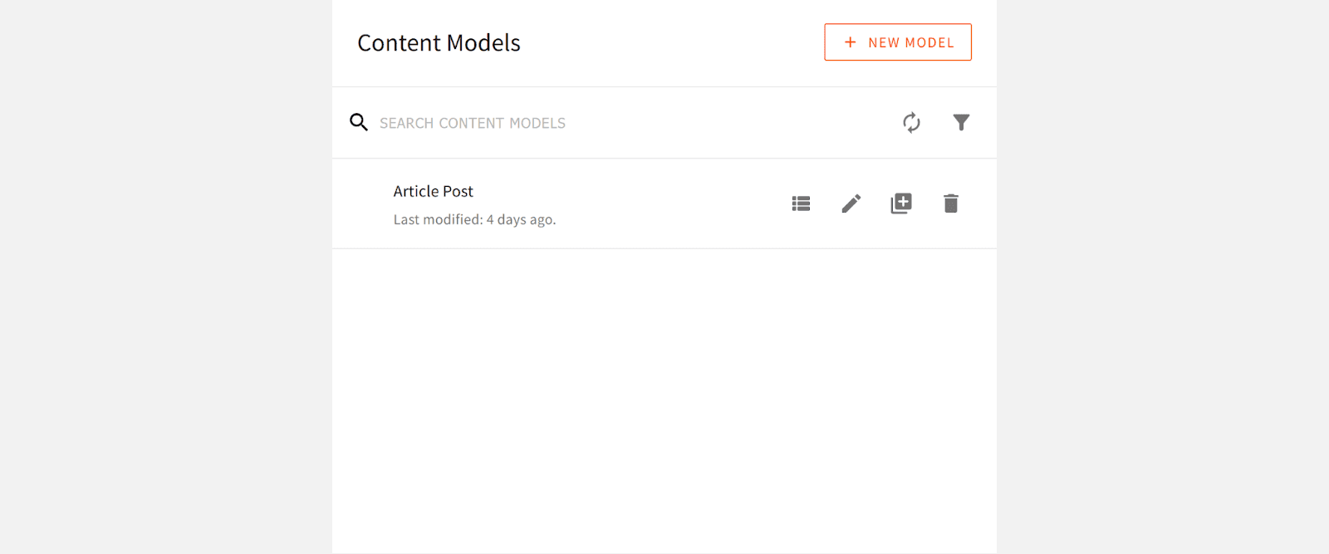Open filter options for the model list
Viewport: 1329px width, 554px height.
tap(960, 122)
